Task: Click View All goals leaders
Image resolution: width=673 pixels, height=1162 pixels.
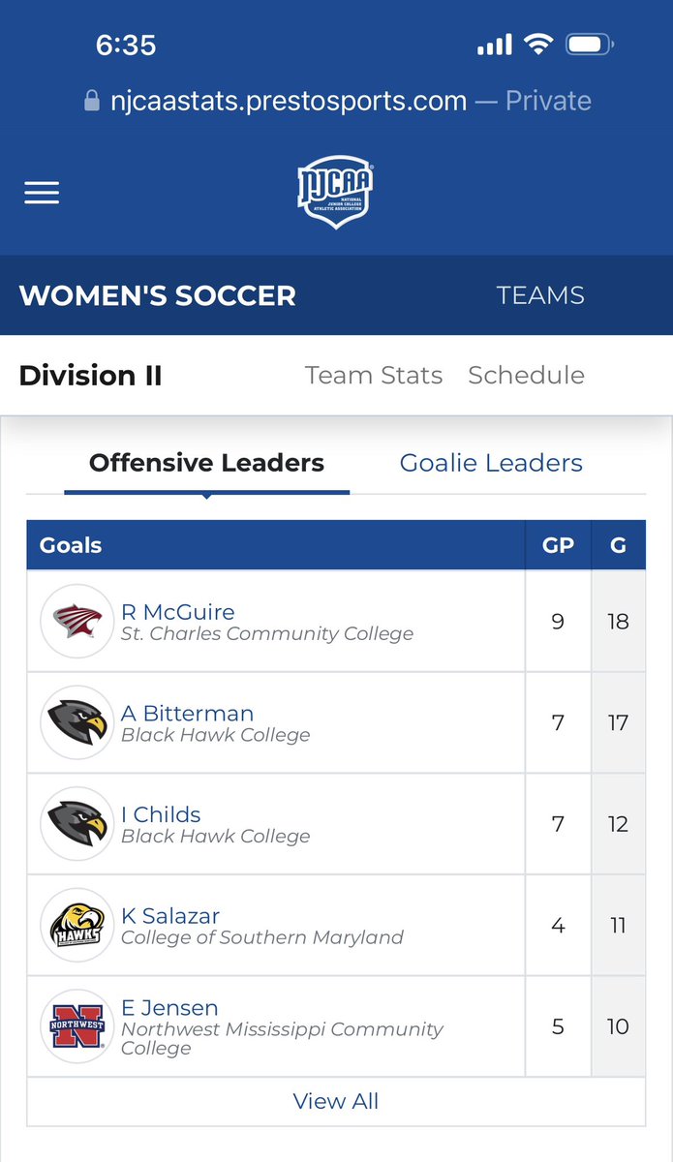Action: coord(336,1101)
